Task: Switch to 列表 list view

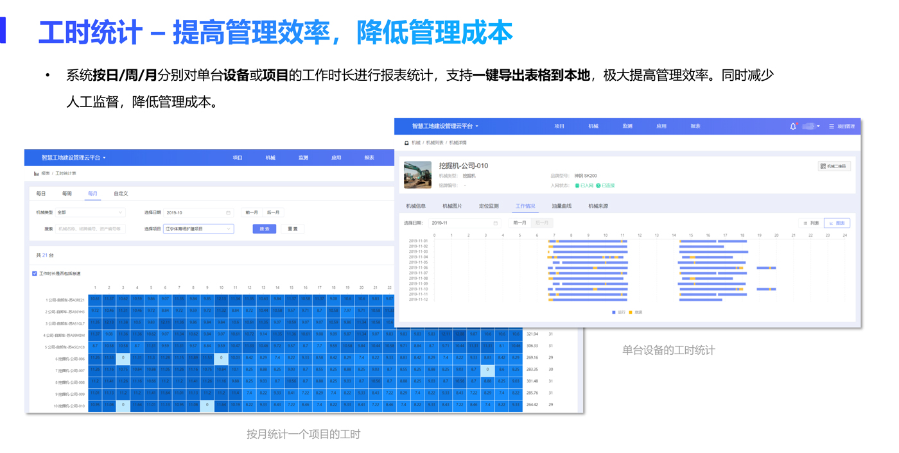Action: (x=811, y=223)
